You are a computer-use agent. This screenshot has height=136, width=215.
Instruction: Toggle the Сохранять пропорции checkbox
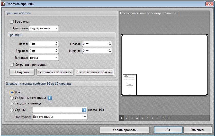pyautogui.click(x=12, y=65)
